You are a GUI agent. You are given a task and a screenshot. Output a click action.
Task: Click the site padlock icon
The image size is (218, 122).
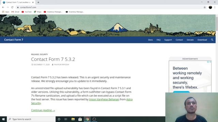click(18, 7)
